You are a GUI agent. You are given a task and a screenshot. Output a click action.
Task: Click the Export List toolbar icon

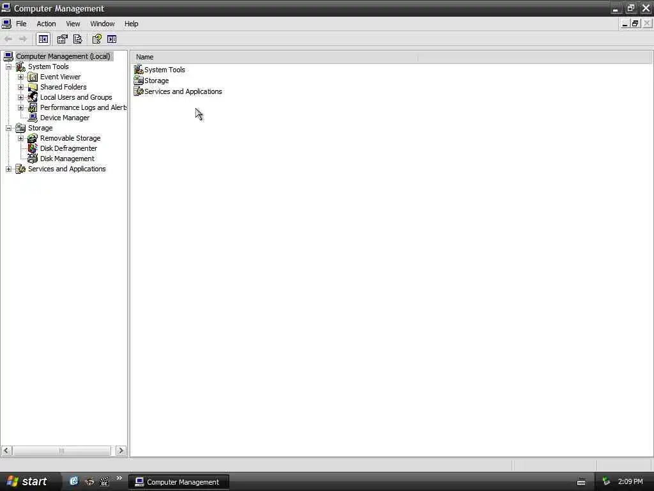tap(77, 39)
